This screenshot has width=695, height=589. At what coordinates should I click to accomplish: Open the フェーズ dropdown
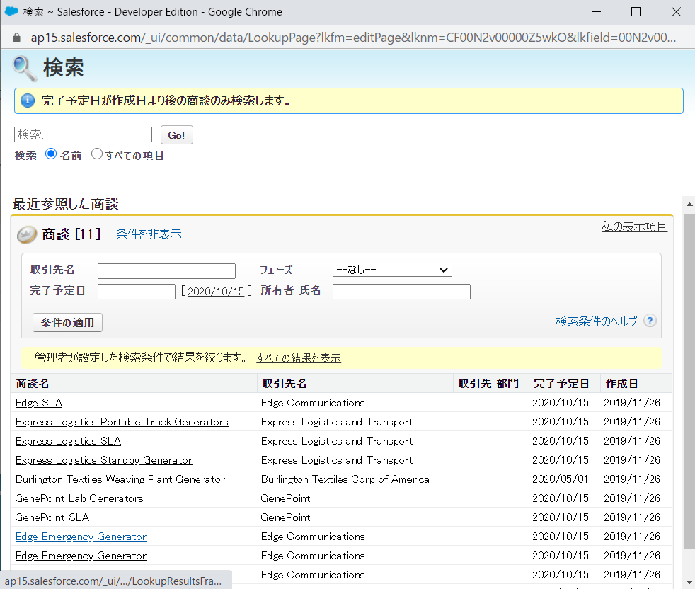pyautogui.click(x=392, y=270)
